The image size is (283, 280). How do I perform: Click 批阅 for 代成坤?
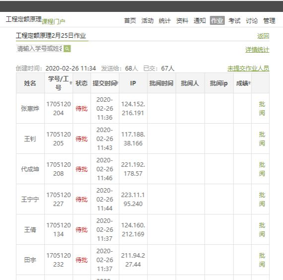(x=262, y=169)
